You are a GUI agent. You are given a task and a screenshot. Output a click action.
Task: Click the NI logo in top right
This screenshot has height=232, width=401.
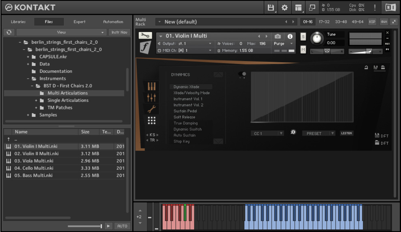pos(390,8)
